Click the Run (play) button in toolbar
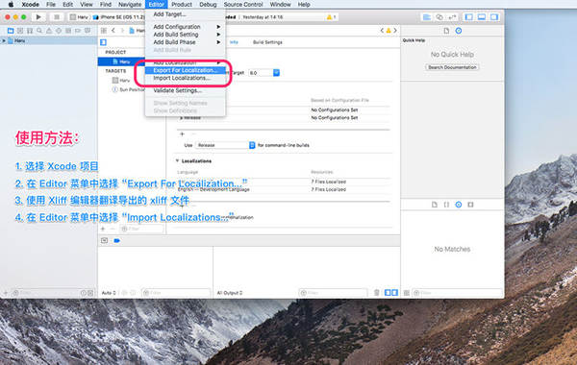This screenshot has height=365, width=577. point(38,17)
